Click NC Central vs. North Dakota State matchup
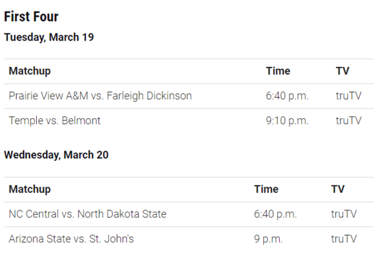Screen dimensions: 374x265 pos(88,214)
